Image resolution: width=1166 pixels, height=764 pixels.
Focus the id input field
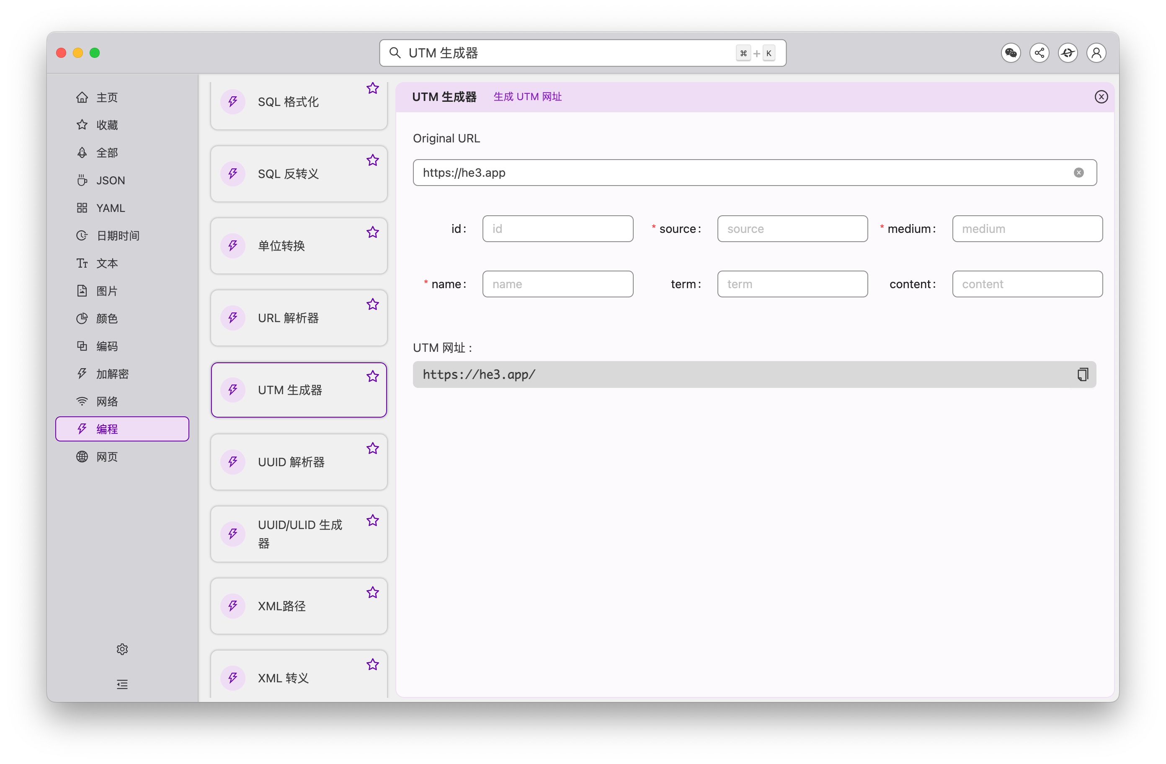557,229
